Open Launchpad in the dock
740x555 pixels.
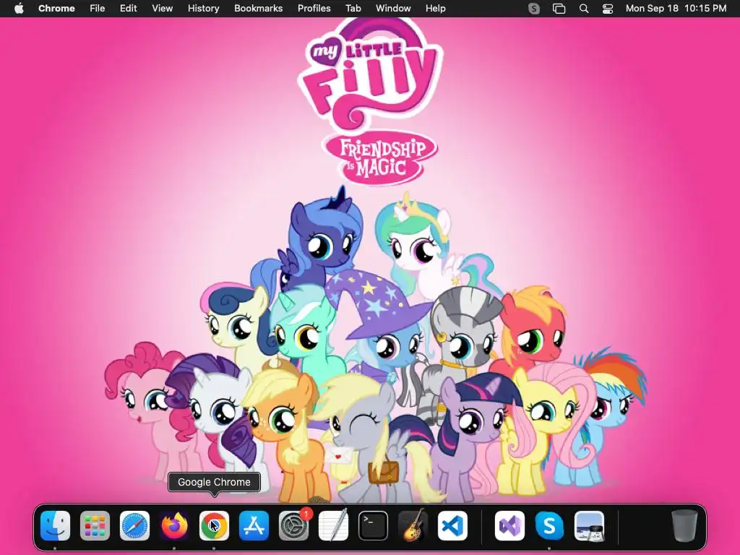[x=95, y=526]
